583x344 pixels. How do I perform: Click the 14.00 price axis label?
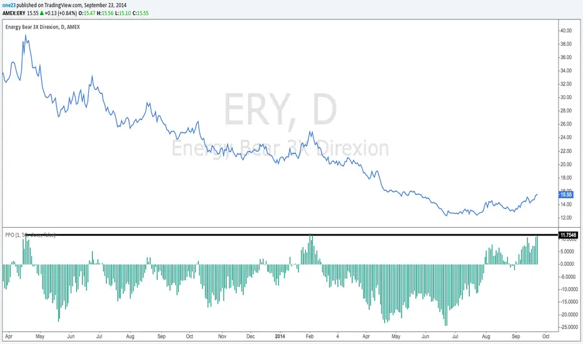(x=566, y=205)
